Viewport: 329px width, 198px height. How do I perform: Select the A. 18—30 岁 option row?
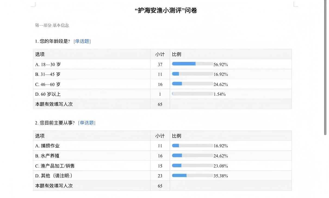click(x=162, y=64)
